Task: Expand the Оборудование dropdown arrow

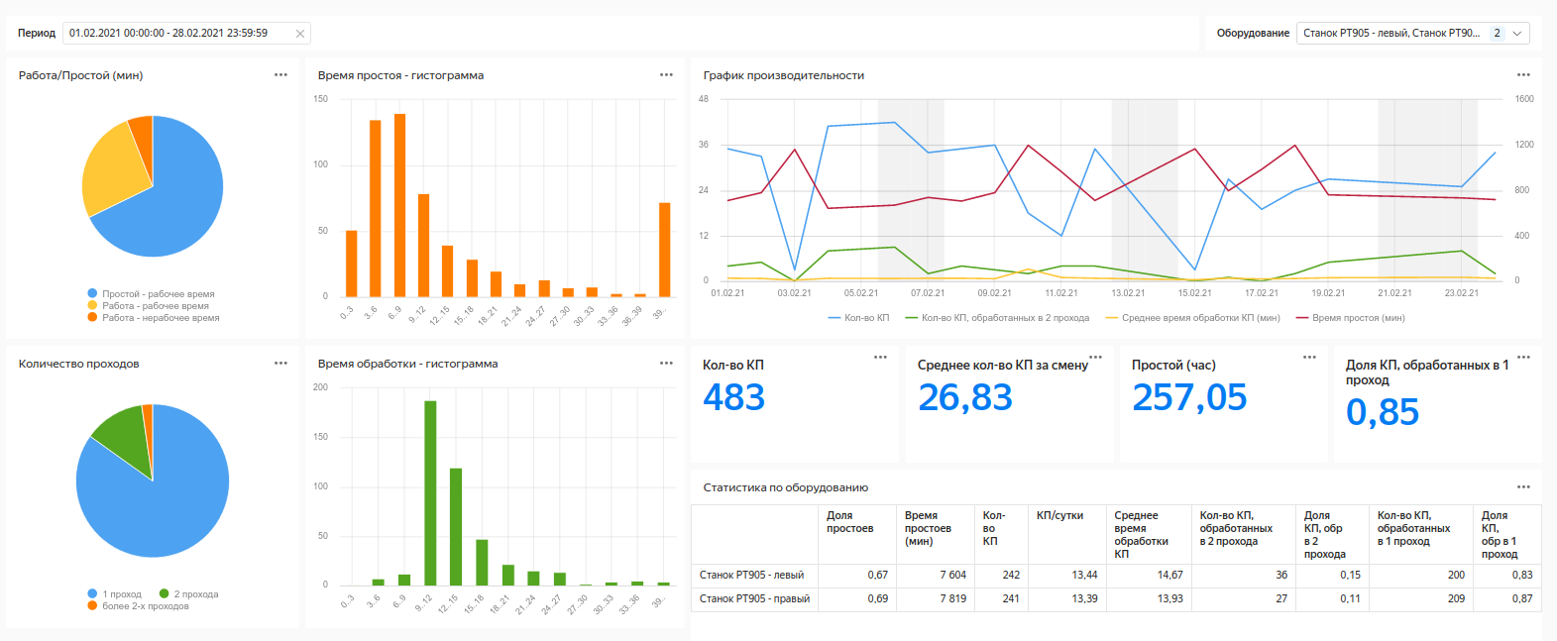Action: coord(1516,34)
